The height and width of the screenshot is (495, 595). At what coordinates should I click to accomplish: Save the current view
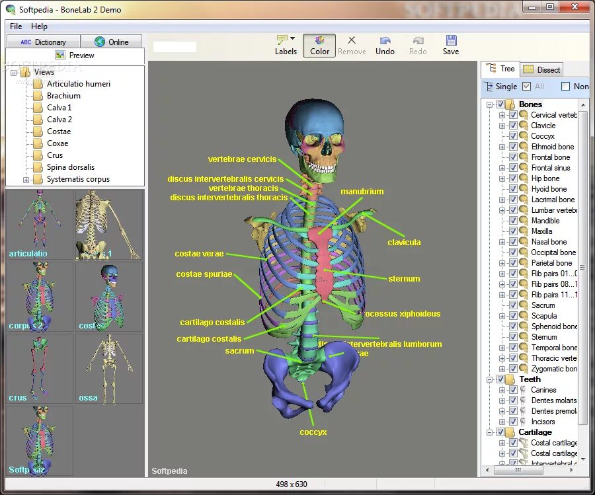click(451, 45)
